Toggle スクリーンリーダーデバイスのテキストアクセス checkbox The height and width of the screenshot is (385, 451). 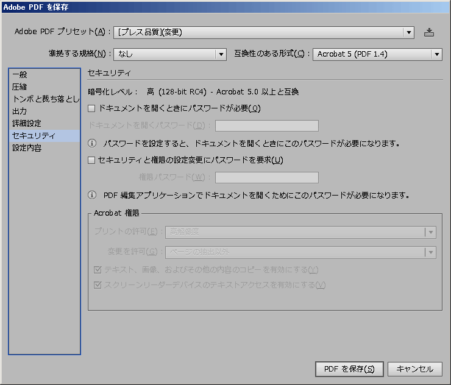[98, 285]
